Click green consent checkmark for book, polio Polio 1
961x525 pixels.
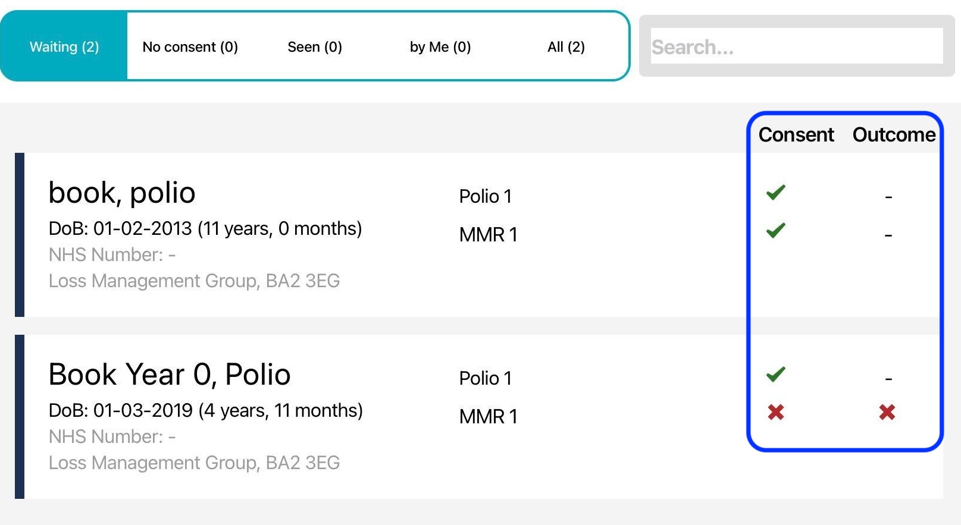[775, 193]
